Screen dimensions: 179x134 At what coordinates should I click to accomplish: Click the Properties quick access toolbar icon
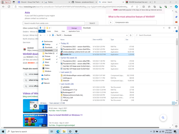click(44, 28)
